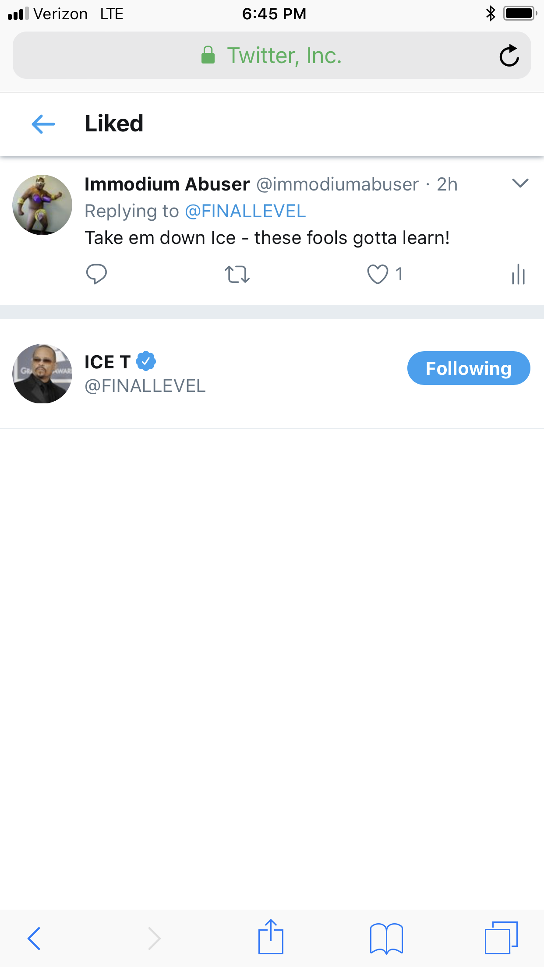
Task: Open the Immodium Abuser display name
Action: click(167, 184)
